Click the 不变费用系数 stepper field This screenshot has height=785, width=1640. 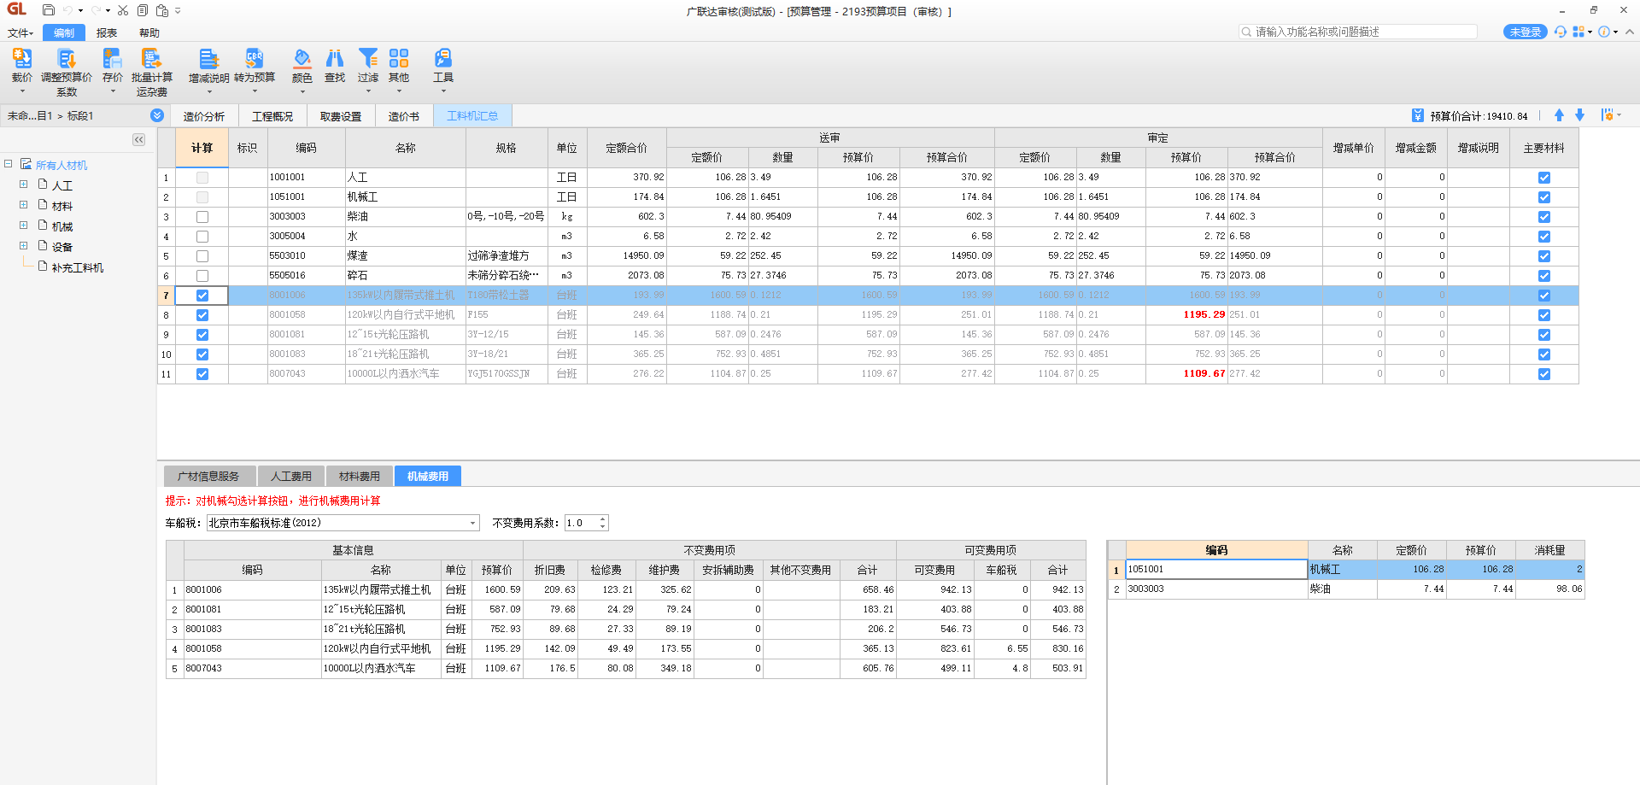click(x=586, y=523)
